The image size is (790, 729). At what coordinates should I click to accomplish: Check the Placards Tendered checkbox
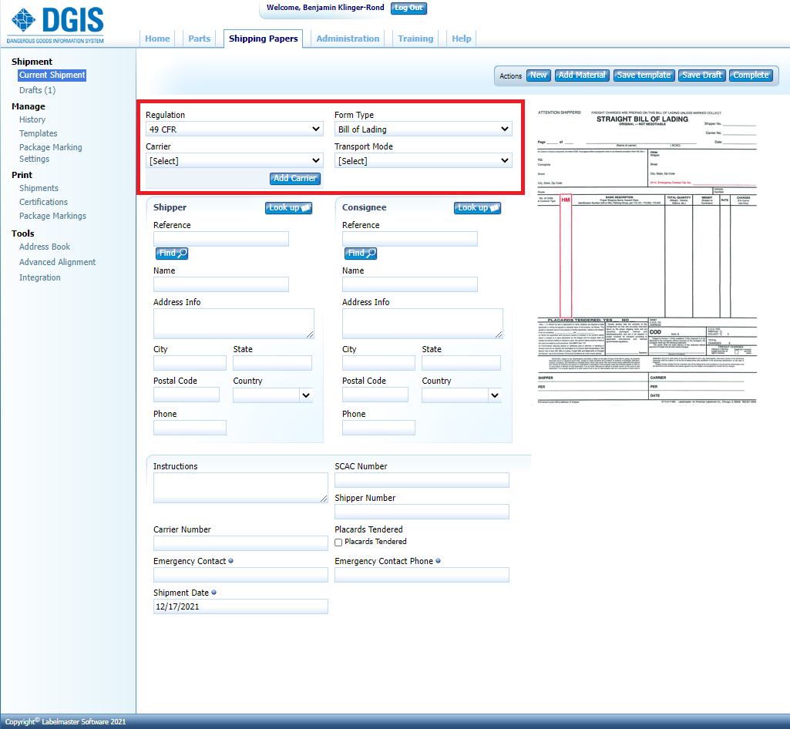[339, 543]
